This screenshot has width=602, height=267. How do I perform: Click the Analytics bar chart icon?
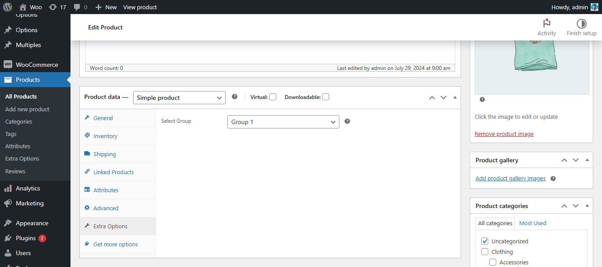[x=7, y=188]
